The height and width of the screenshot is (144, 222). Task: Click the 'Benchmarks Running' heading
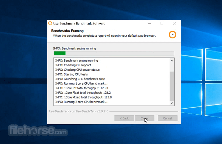click(67, 31)
